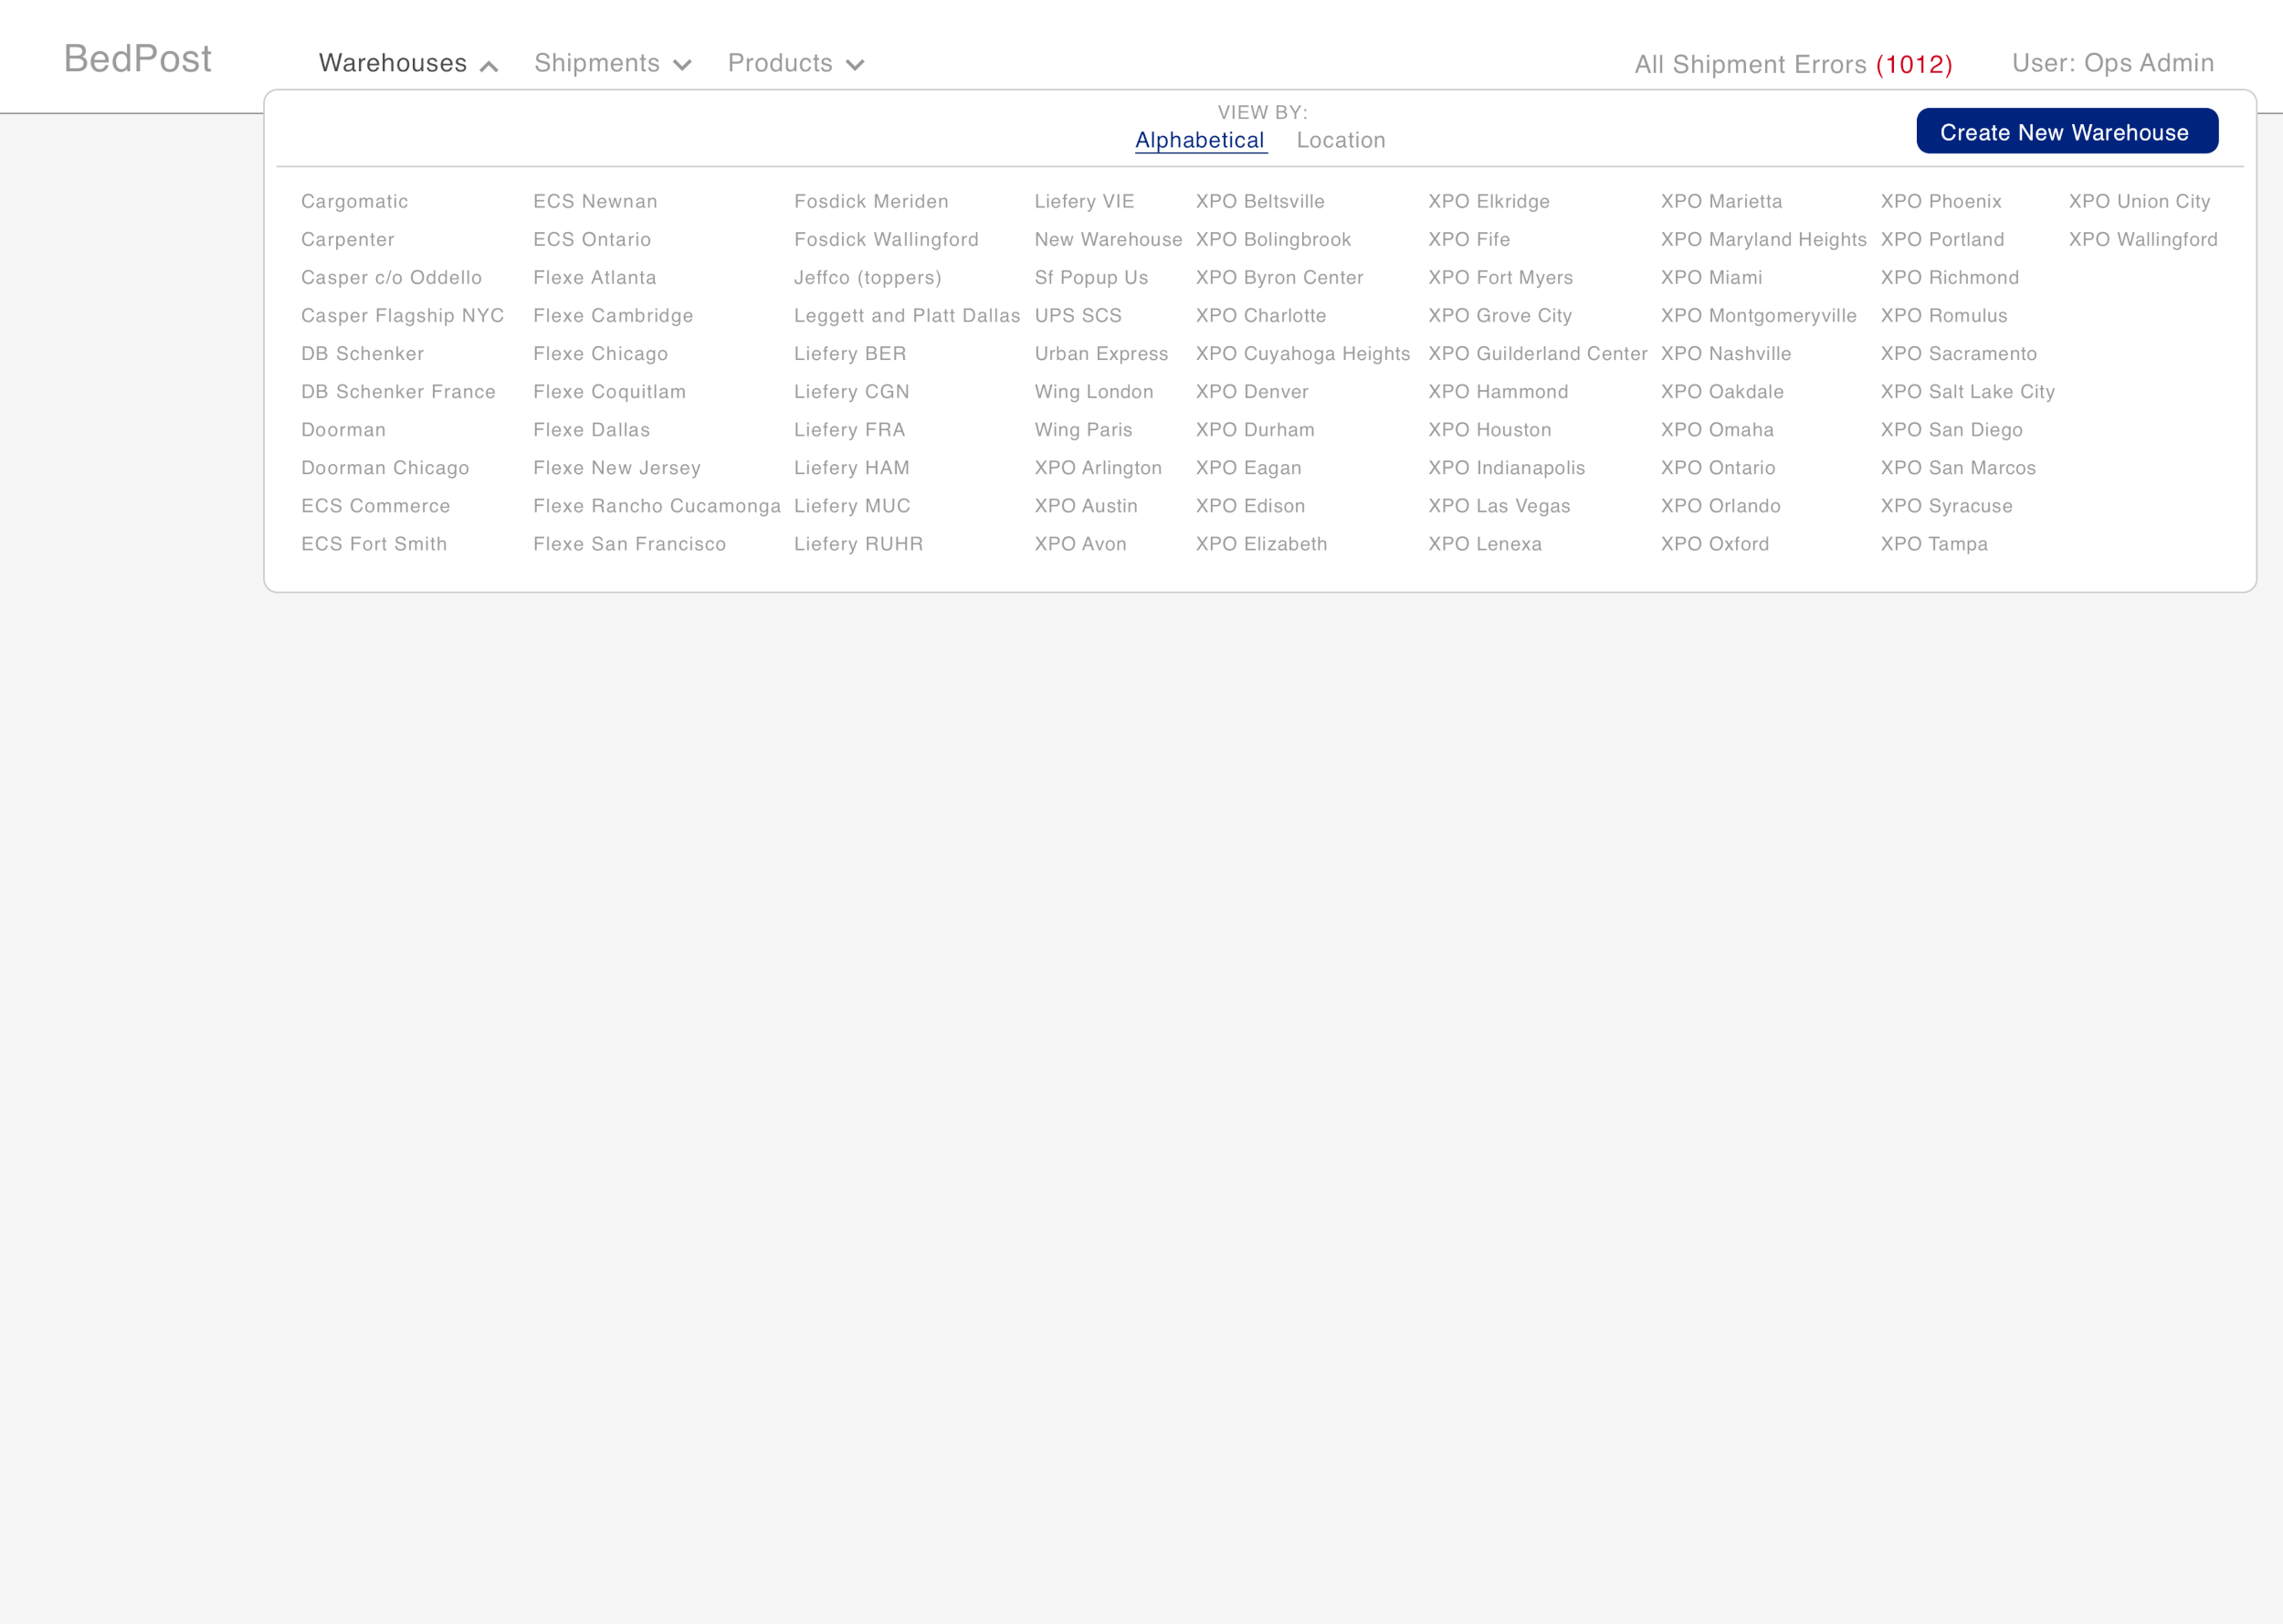The image size is (2283, 1624).
Task: Open the BedPost home logo
Action: [137, 59]
